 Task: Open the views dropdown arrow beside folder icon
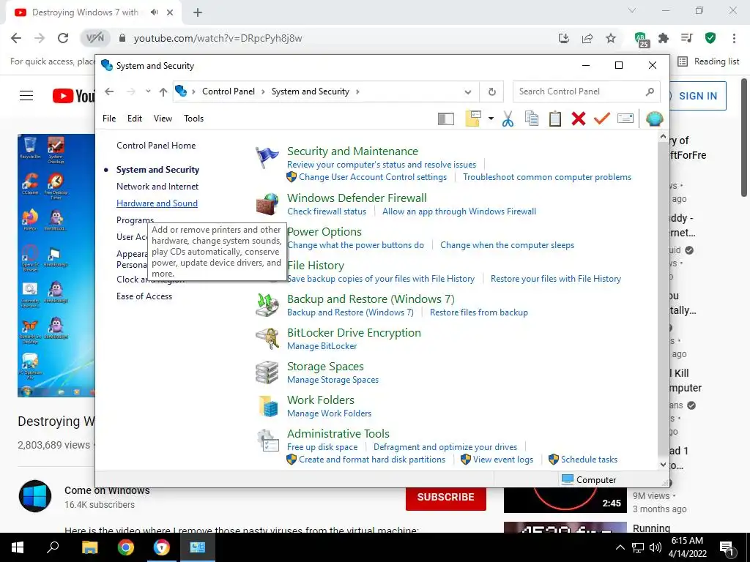point(491,119)
